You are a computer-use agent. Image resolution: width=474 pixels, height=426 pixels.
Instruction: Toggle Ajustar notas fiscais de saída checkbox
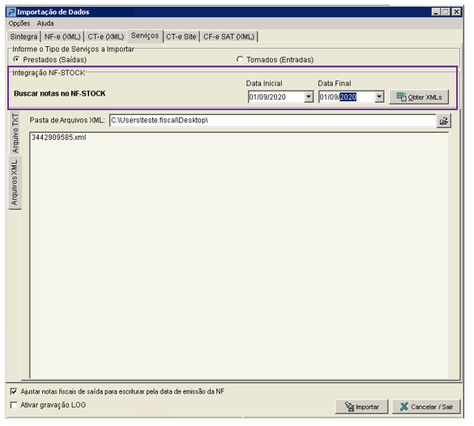(x=14, y=391)
